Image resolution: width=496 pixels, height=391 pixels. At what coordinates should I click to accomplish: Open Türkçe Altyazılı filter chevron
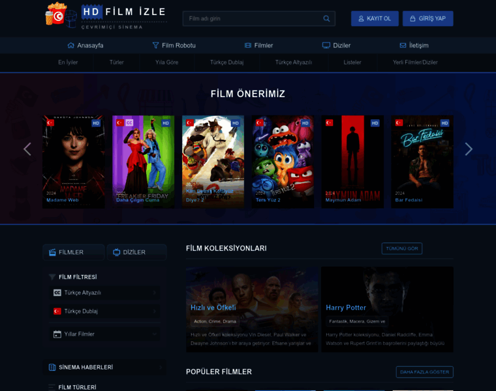[155, 293]
